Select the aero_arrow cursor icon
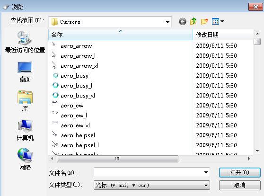264x196 pixels. click(54, 44)
